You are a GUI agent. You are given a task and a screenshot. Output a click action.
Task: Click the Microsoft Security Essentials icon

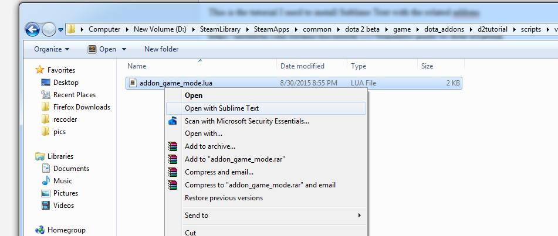173,121
